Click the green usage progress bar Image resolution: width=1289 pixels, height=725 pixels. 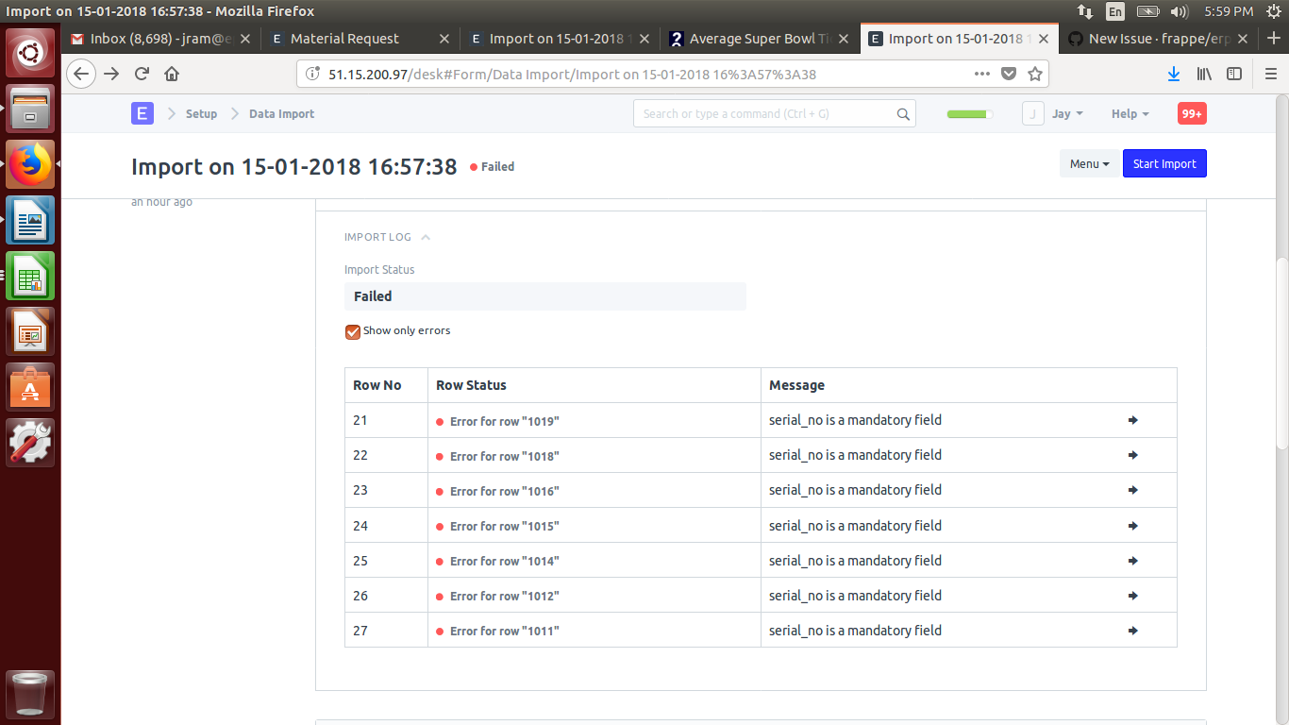click(x=970, y=114)
